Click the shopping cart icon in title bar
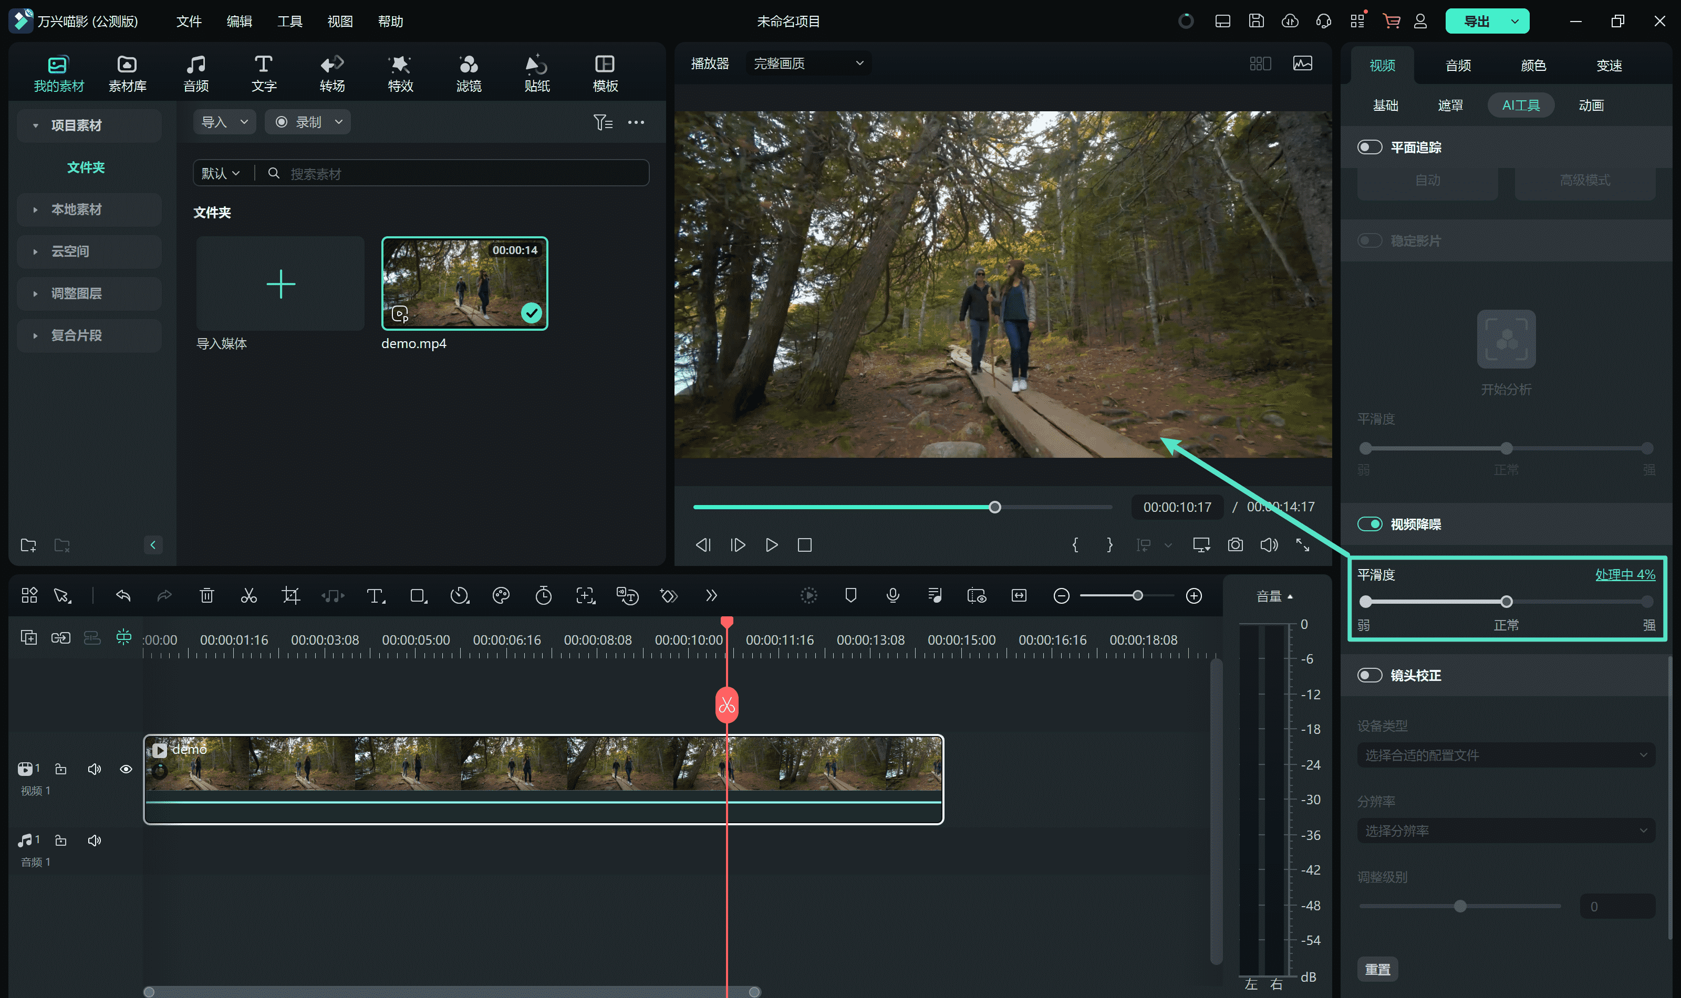This screenshot has width=1681, height=998. [x=1391, y=21]
